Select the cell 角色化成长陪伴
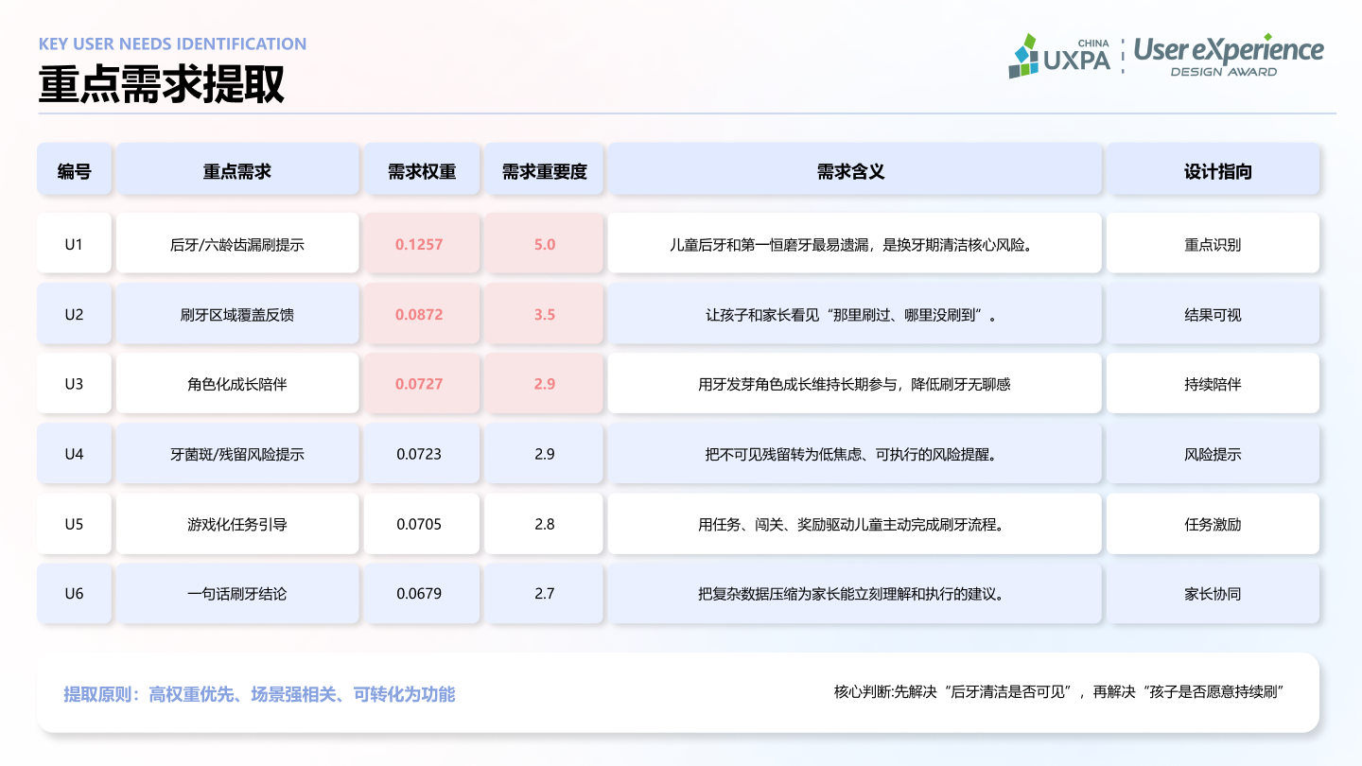1362x766 pixels. (x=237, y=384)
